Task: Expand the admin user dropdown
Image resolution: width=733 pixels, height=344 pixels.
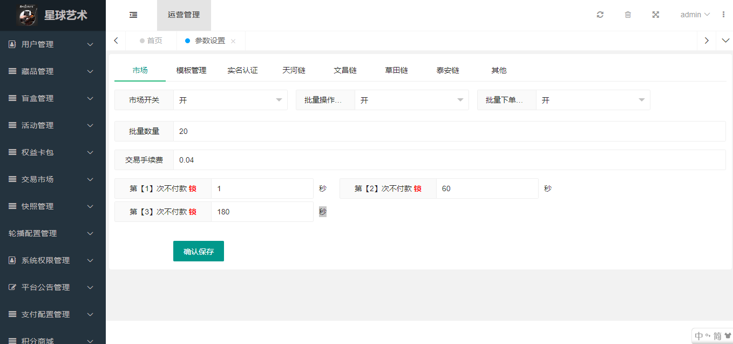Action: pyautogui.click(x=695, y=15)
